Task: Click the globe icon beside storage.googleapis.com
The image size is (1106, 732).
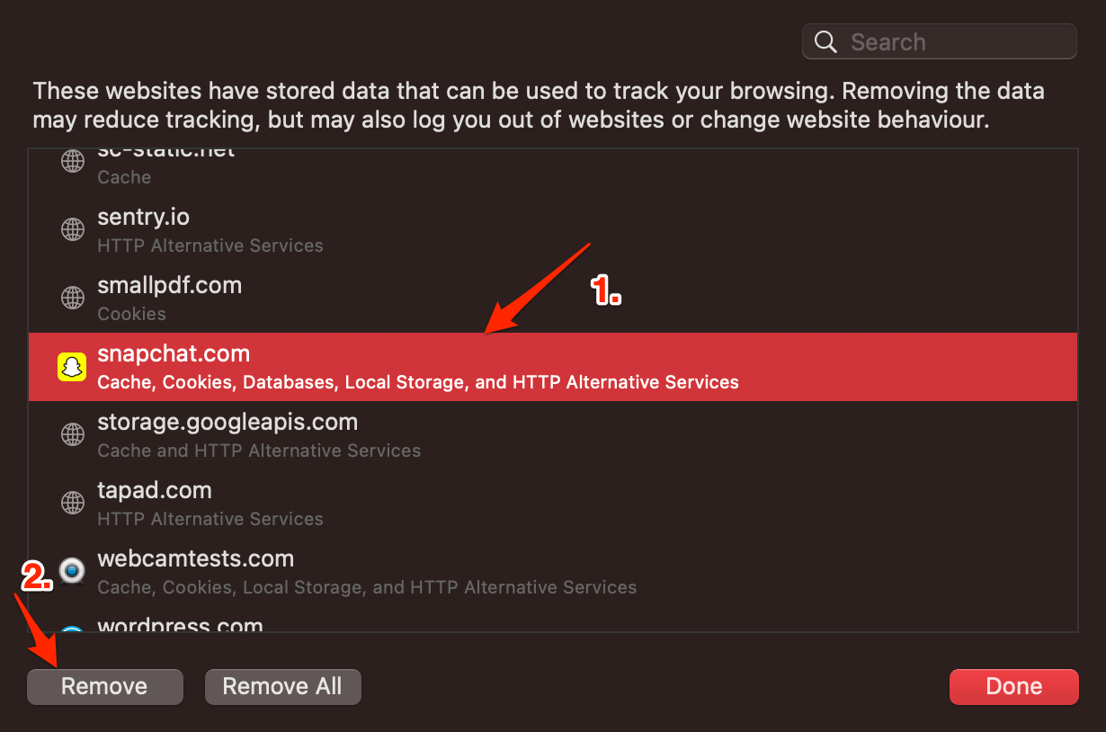Action: [x=72, y=434]
